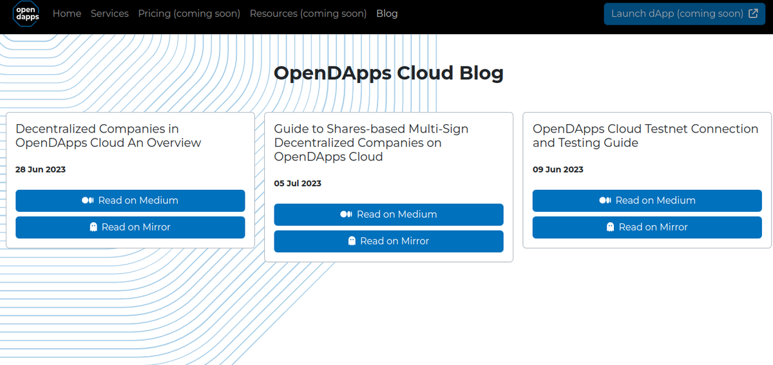Click the Mirror ghost icon in the Decentralized Companies Overview card
773x365 pixels.
click(x=93, y=227)
